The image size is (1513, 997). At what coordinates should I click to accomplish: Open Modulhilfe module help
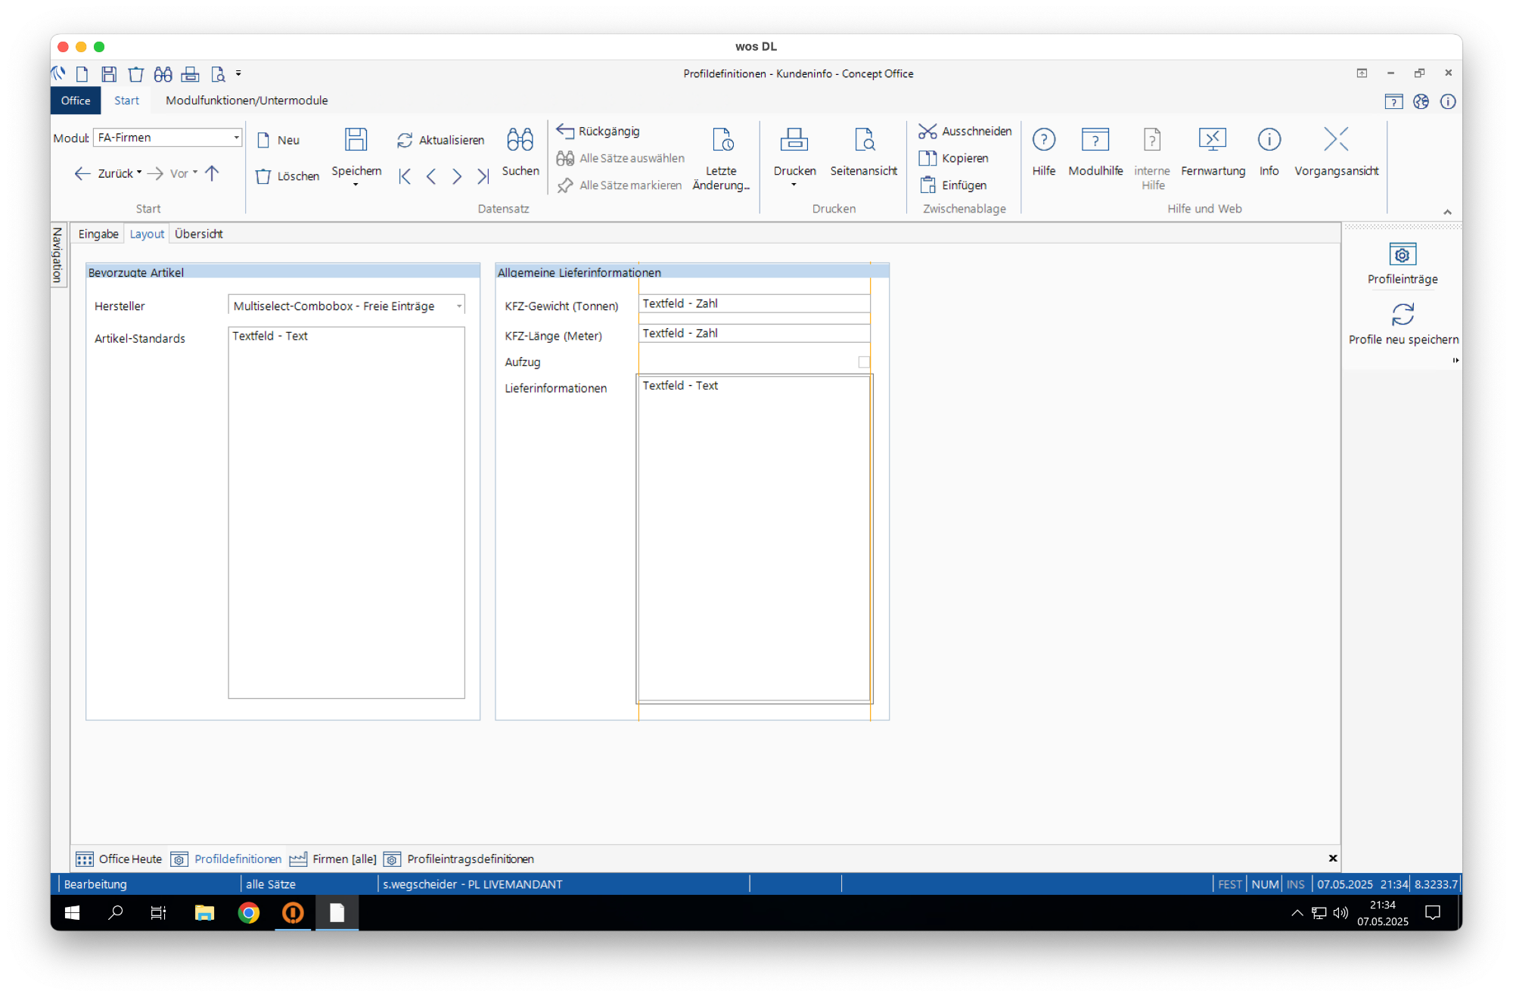point(1095,152)
